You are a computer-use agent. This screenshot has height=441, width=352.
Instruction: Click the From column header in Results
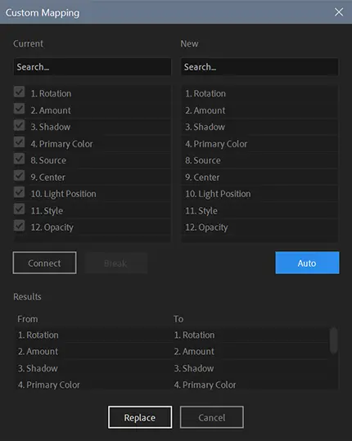pos(28,319)
